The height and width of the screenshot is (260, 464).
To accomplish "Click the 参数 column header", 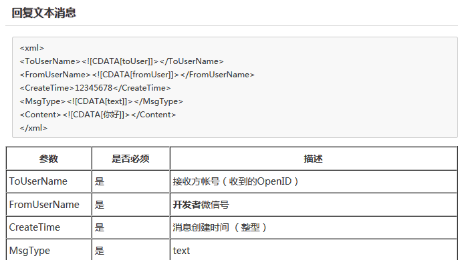I will point(49,159).
